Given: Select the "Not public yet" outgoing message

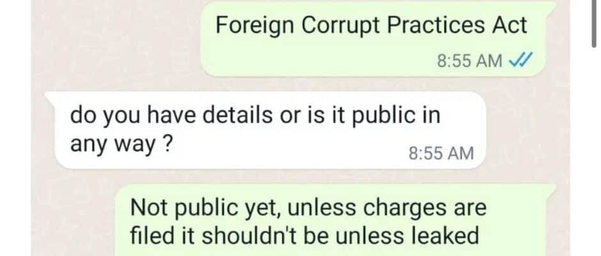Looking at the screenshot, I should tap(336, 220).
